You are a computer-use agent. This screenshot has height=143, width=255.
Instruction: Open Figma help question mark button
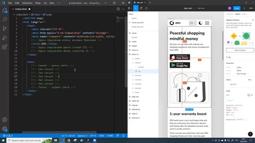click(x=250, y=134)
